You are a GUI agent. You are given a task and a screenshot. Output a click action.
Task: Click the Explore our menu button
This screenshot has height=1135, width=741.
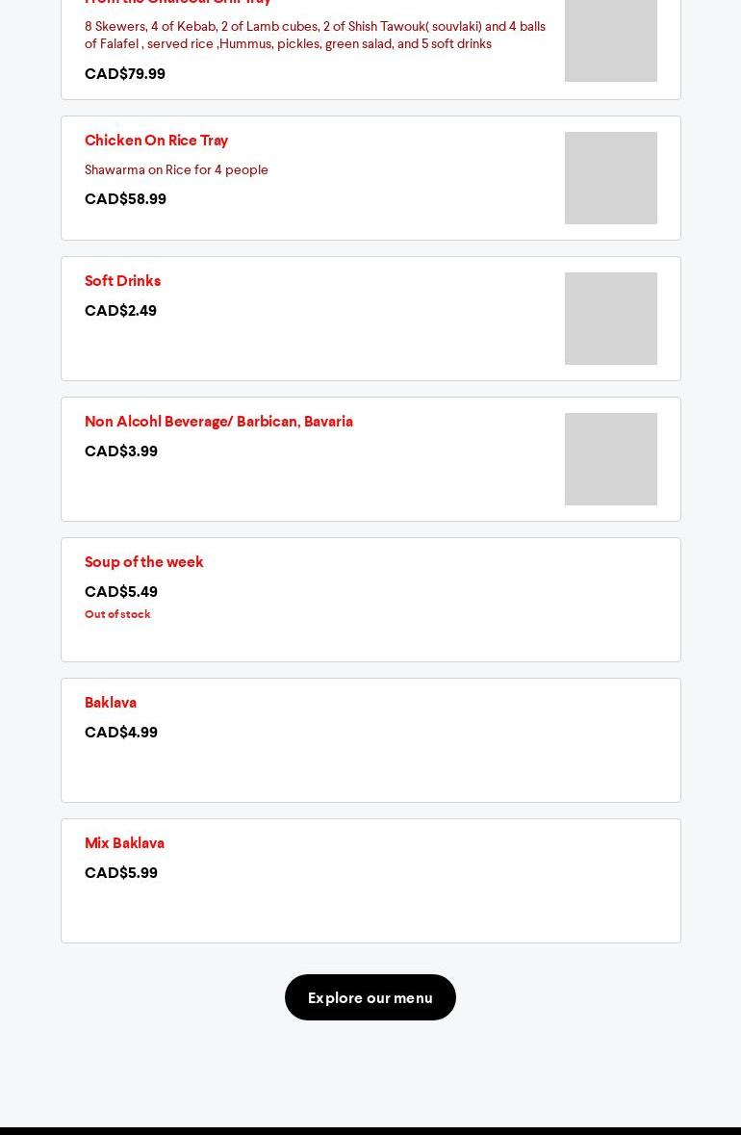click(x=370, y=997)
